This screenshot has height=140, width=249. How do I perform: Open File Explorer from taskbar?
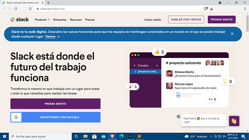tap(85, 136)
